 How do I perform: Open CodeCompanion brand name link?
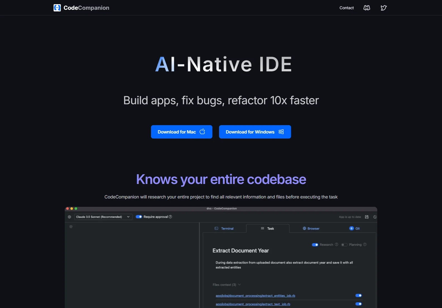coord(87,8)
